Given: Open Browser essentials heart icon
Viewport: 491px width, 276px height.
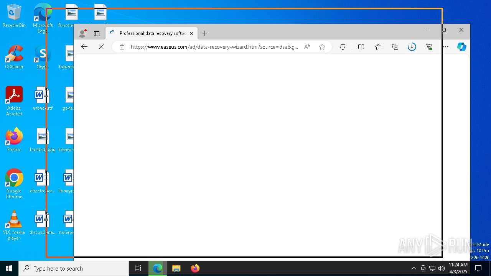Looking at the screenshot, I should click(x=429, y=47).
